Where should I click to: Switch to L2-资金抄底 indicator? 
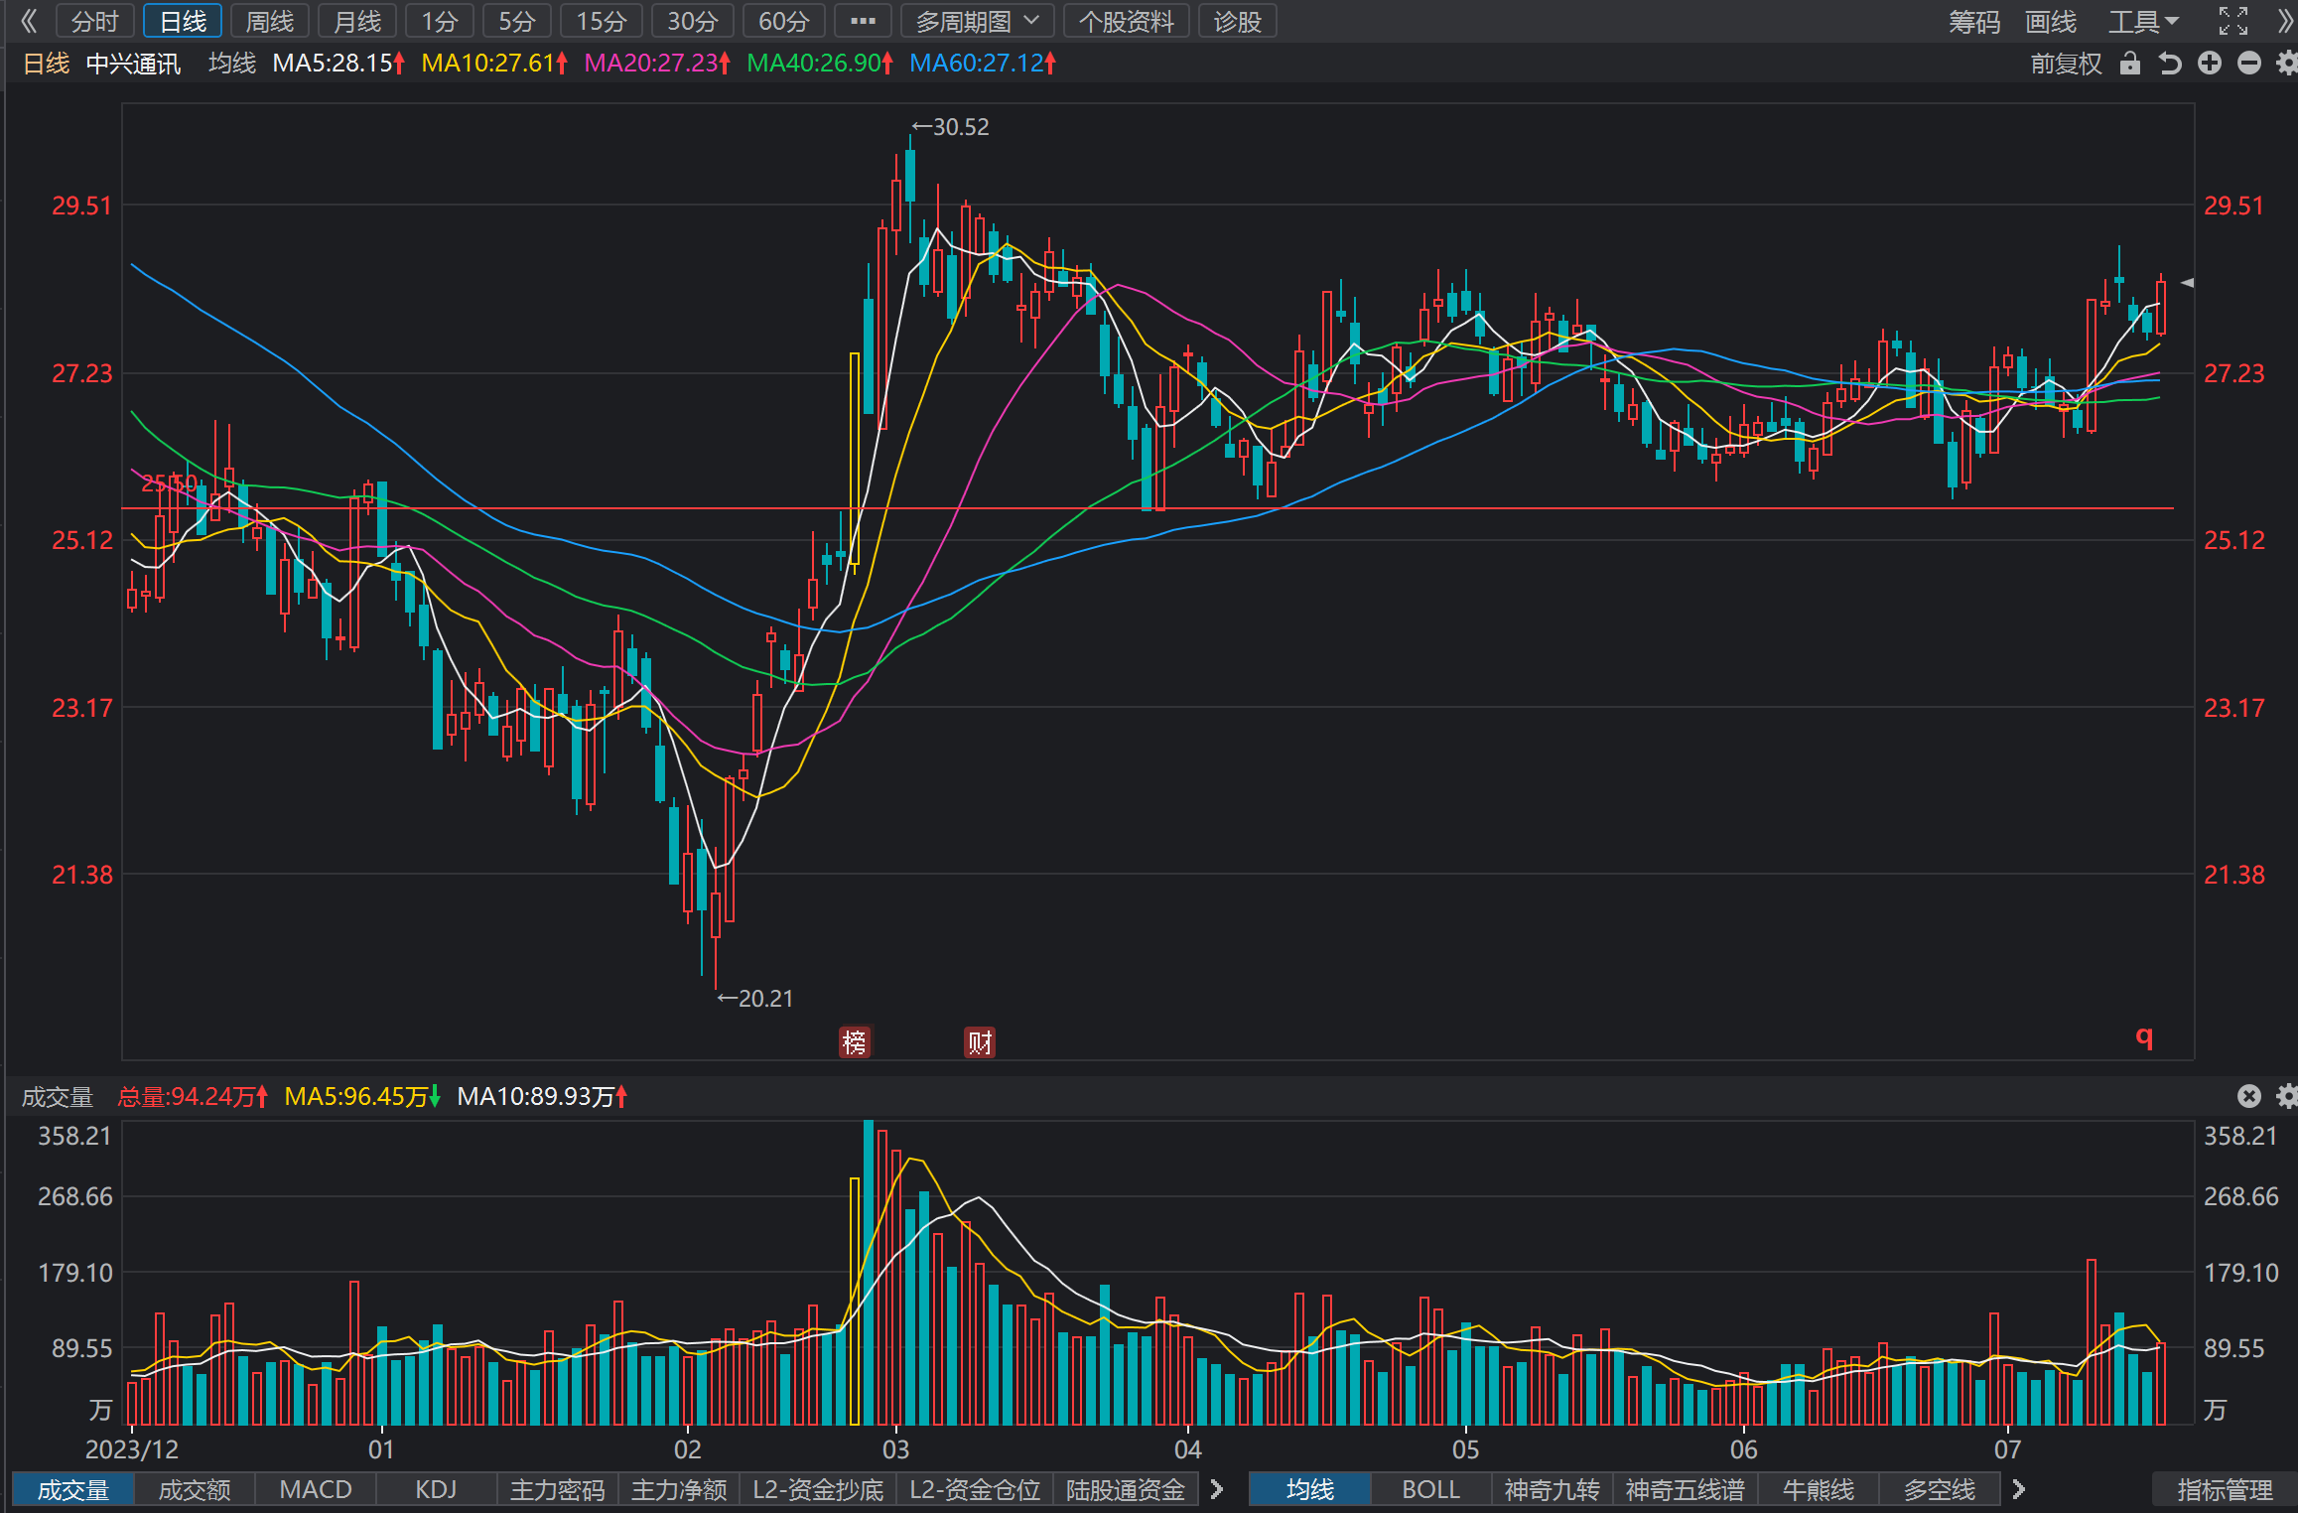pyautogui.click(x=818, y=1489)
